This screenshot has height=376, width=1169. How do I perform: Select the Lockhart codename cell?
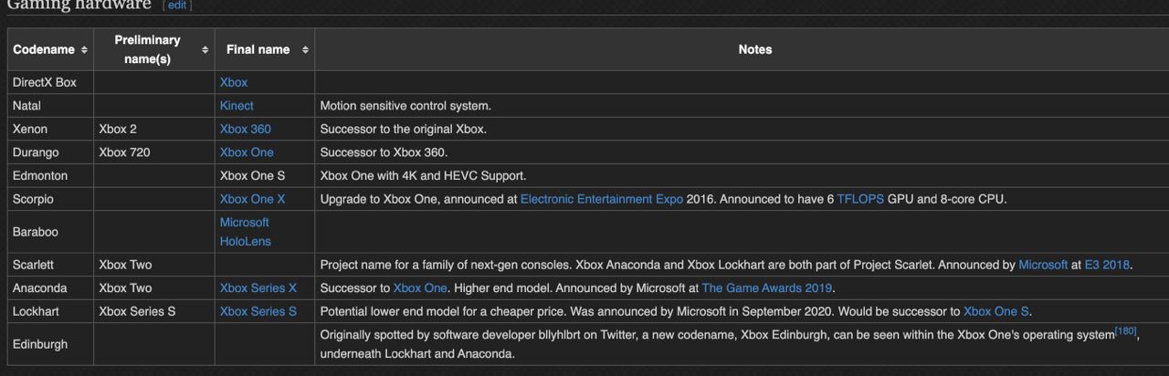tap(51, 311)
